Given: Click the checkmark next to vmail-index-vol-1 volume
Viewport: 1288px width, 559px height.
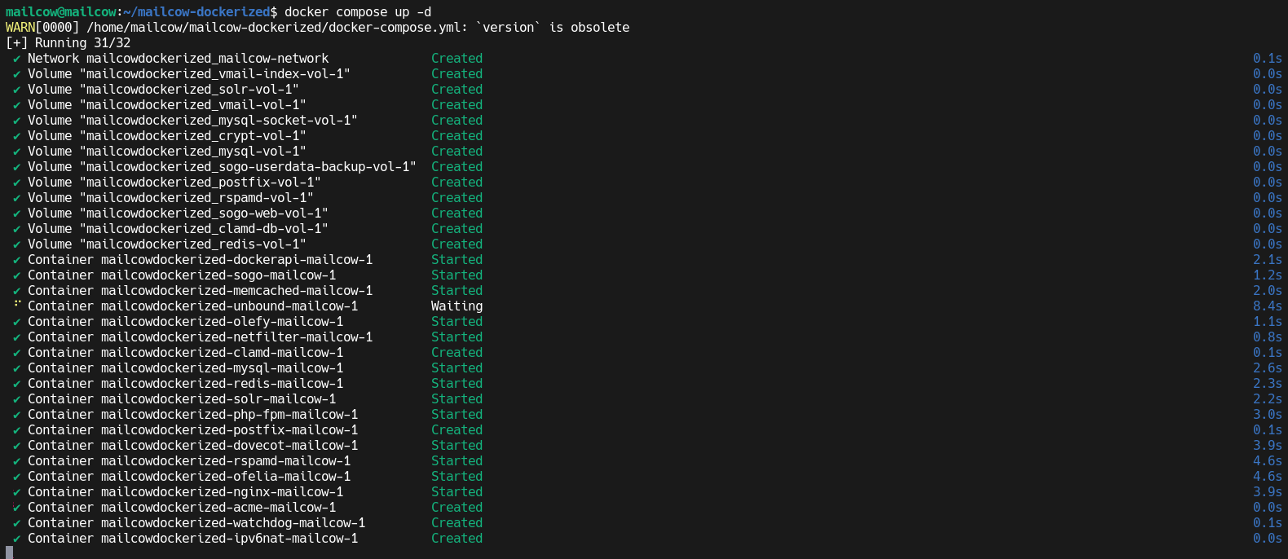Looking at the screenshot, I should coord(17,74).
